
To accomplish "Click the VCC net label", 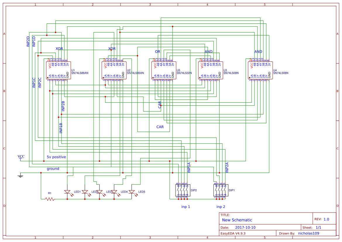I will point(21,157).
